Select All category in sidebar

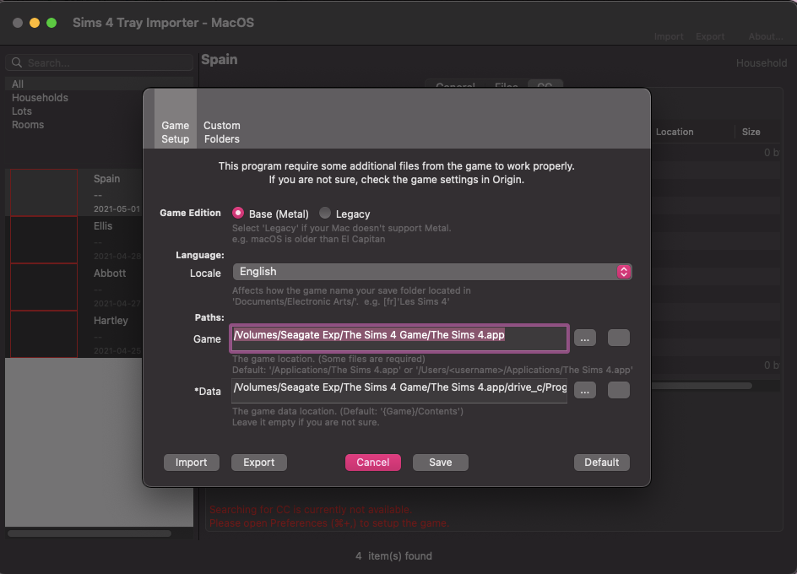click(x=99, y=84)
